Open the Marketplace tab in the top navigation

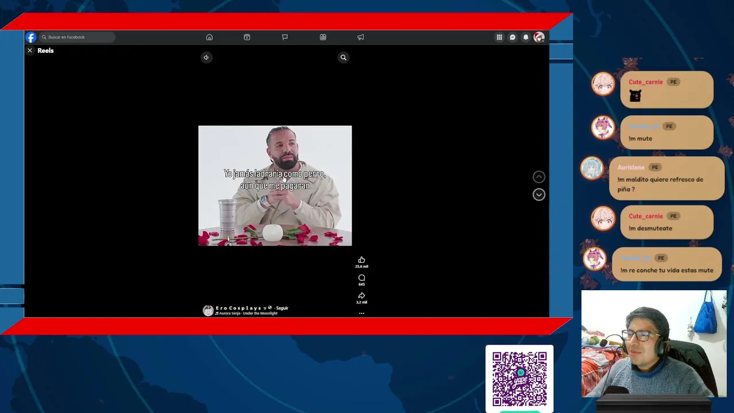pos(323,37)
